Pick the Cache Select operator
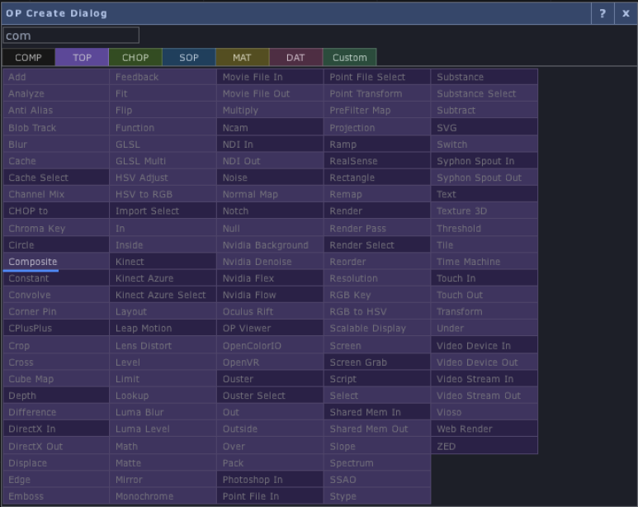This screenshot has width=638, height=507. (x=56, y=178)
